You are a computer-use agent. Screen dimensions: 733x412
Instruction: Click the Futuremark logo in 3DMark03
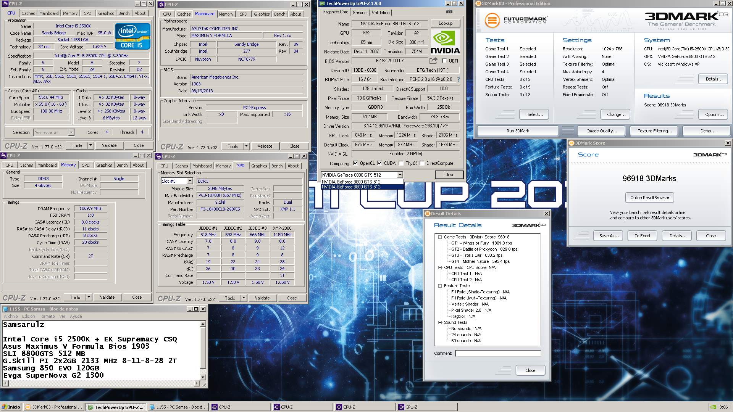pyautogui.click(x=516, y=20)
